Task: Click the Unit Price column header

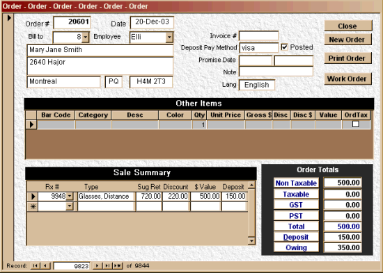Action: pos(226,115)
